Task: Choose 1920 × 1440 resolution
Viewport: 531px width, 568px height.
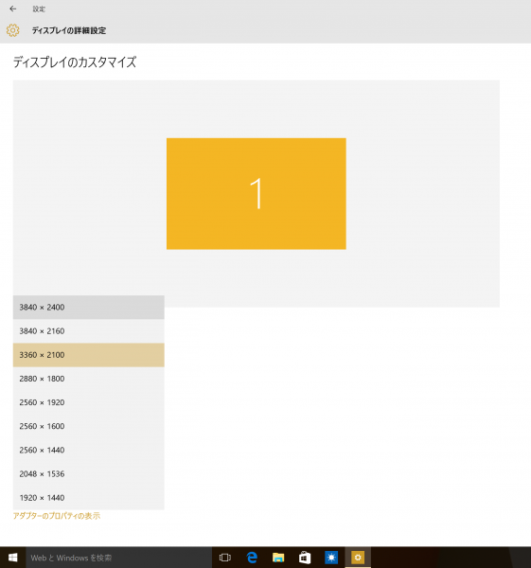Action: pos(89,498)
